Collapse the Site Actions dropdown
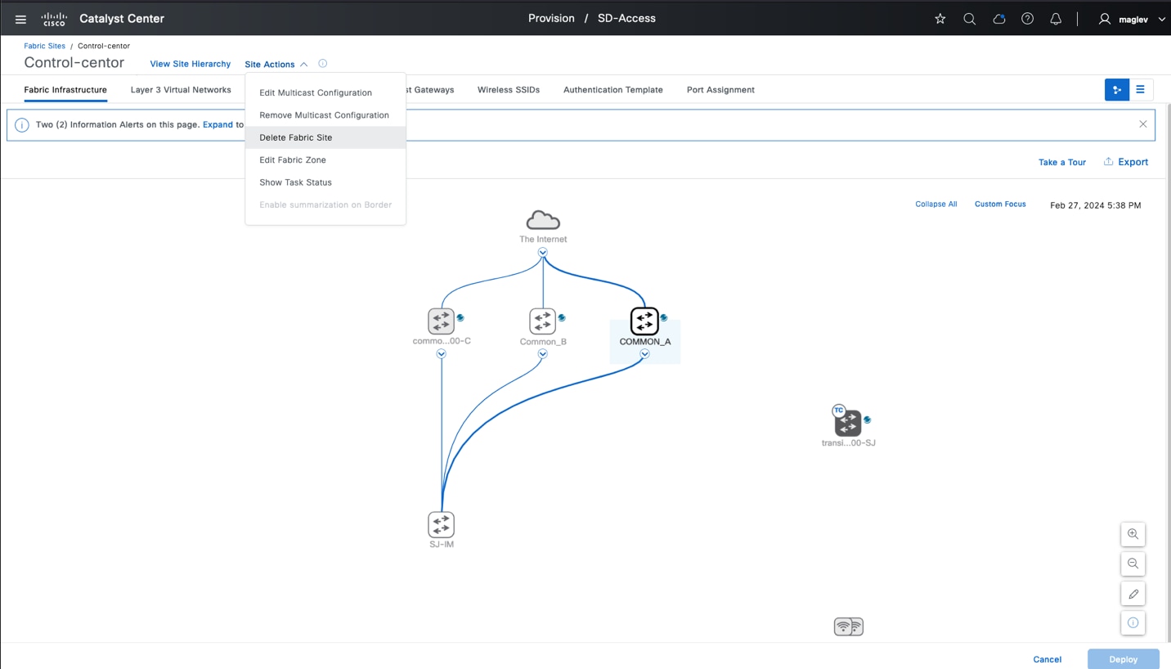Viewport: 1171px width, 669px height. click(x=276, y=64)
